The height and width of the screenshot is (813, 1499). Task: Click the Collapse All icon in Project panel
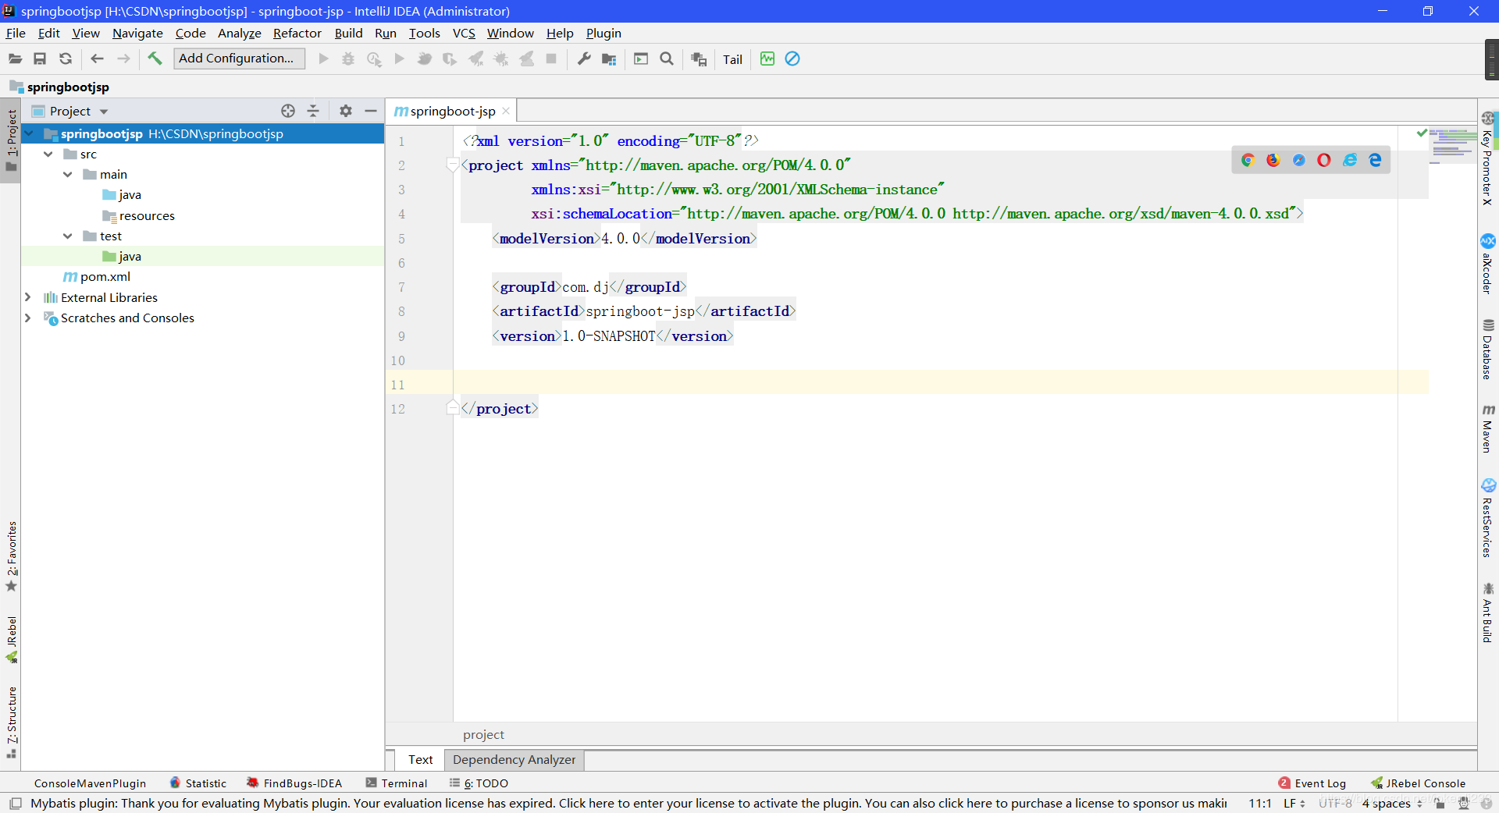tap(313, 111)
